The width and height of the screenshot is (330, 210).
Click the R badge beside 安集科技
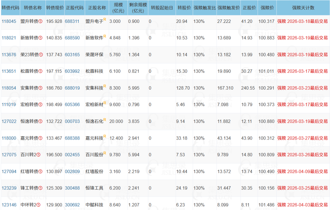pos(105,86)
